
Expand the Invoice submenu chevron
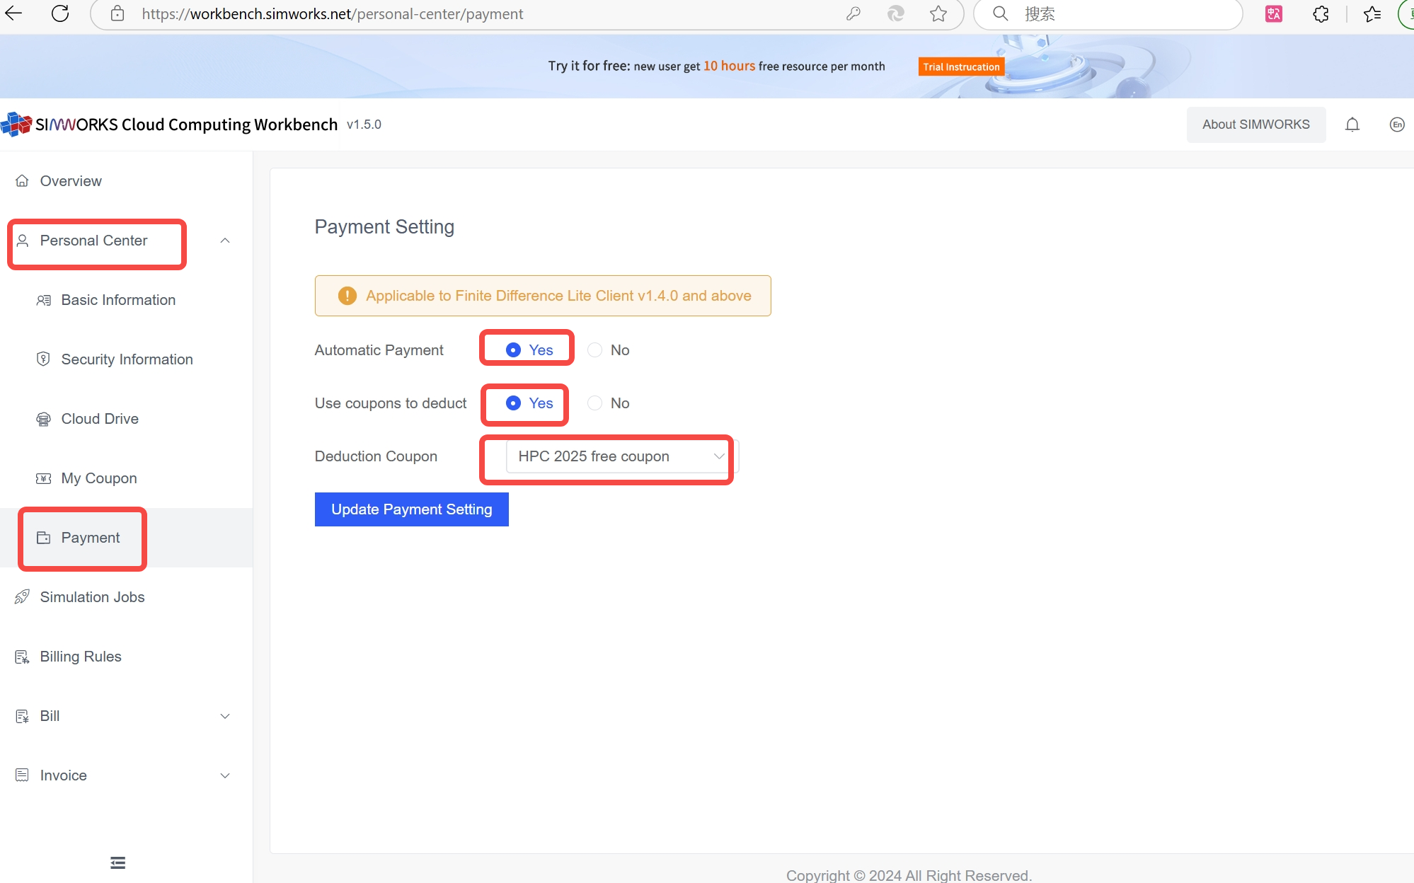point(225,775)
